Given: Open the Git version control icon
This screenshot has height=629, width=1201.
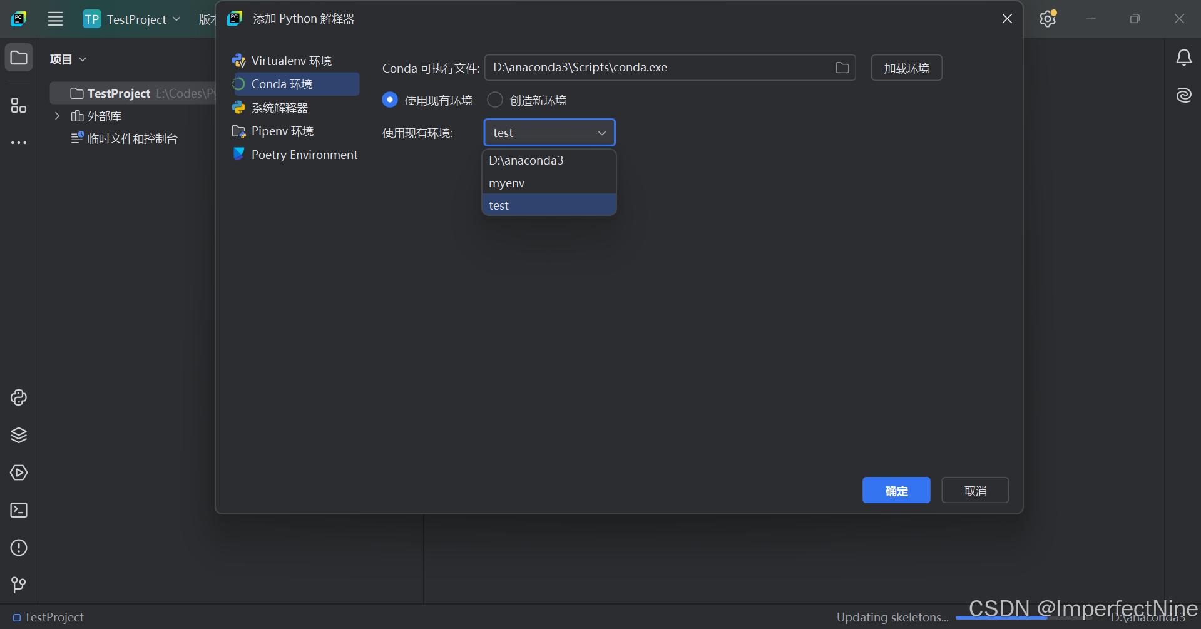Looking at the screenshot, I should coord(19,585).
